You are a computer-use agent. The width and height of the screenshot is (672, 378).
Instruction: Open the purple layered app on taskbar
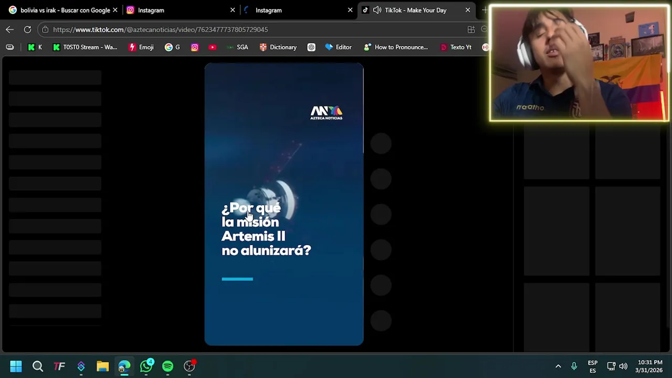point(81,366)
